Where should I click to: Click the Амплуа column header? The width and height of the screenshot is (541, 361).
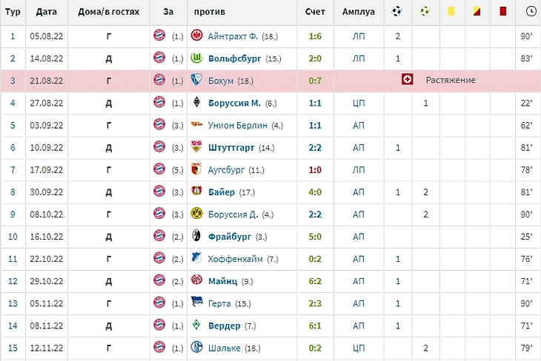pos(359,12)
